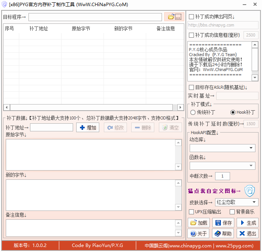Click the 原始字节 column header
The height and width of the screenshot is (252, 262).
pos(81,28)
